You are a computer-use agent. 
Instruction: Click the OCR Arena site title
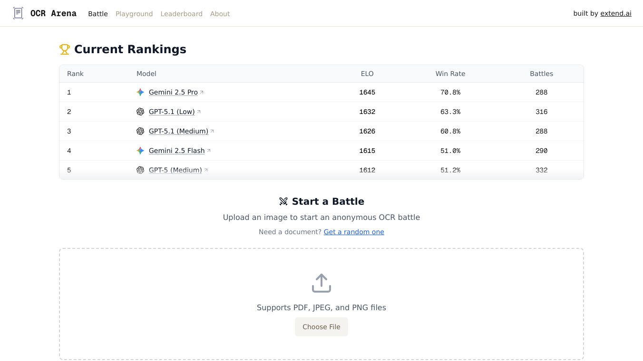click(53, 13)
